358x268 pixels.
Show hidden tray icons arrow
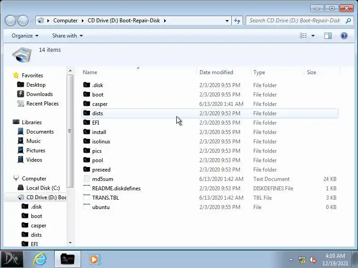[291, 260]
